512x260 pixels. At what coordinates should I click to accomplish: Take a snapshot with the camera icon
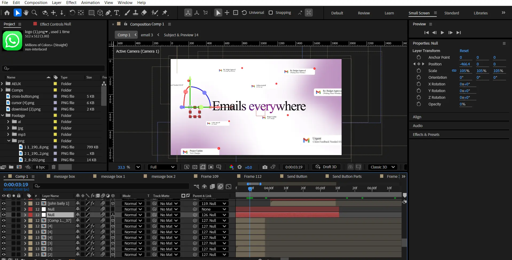265,167
